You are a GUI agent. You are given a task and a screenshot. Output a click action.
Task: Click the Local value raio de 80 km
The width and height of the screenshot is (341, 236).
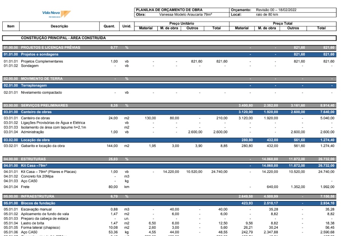click(x=267, y=14)
